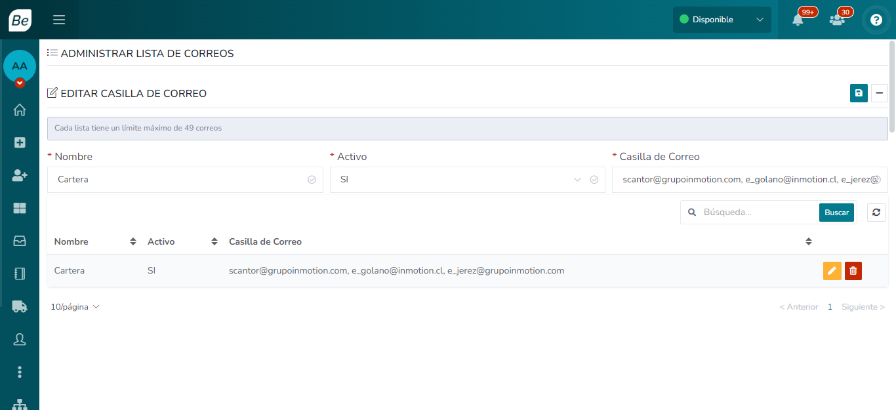Click the AA user avatar
The width and height of the screenshot is (896, 410).
20,66
